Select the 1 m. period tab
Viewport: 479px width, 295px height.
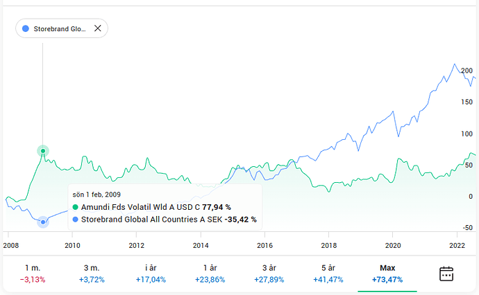click(33, 274)
